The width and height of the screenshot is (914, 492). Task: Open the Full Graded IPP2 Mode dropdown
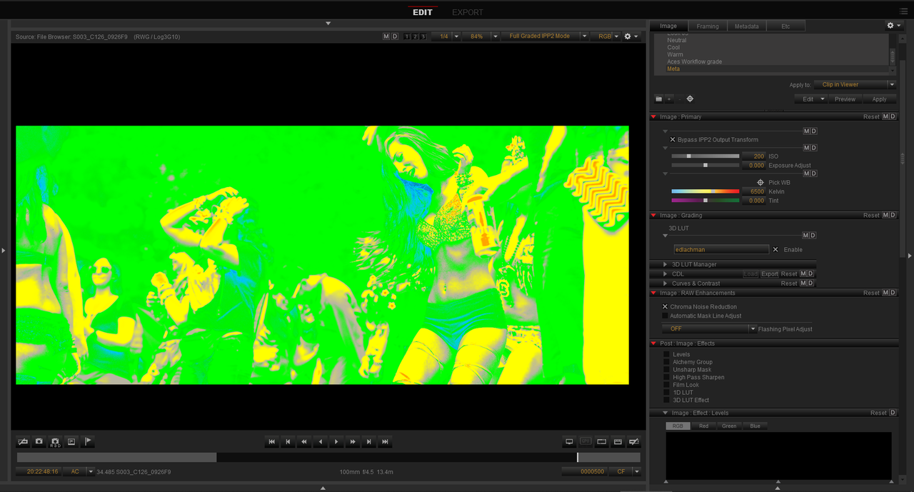[545, 36]
